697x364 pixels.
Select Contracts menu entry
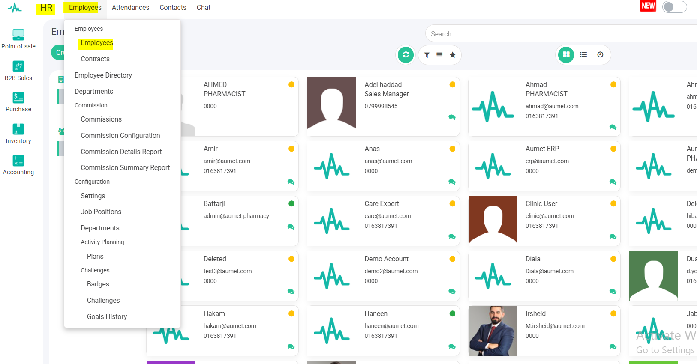(95, 59)
